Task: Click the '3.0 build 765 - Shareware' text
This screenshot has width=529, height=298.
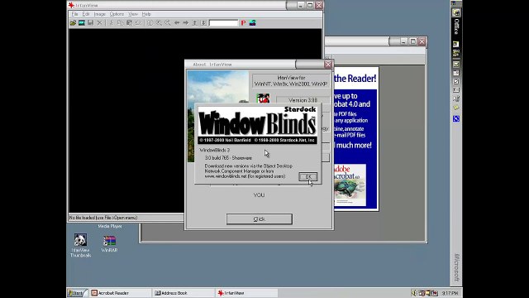Action: (x=228, y=158)
